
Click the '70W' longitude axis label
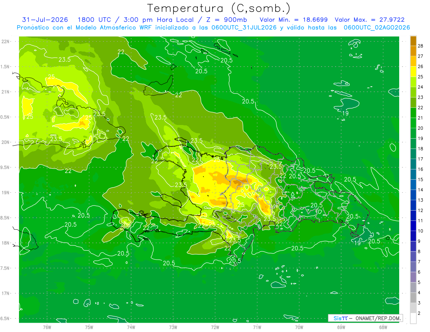[x=299, y=327]
